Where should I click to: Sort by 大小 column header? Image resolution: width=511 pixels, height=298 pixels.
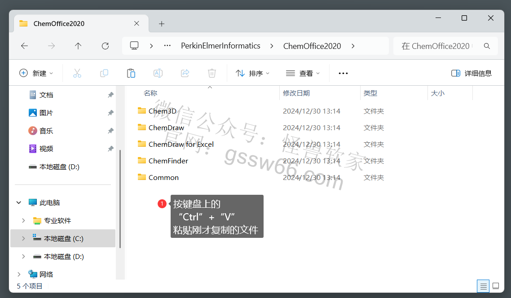[438, 93]
